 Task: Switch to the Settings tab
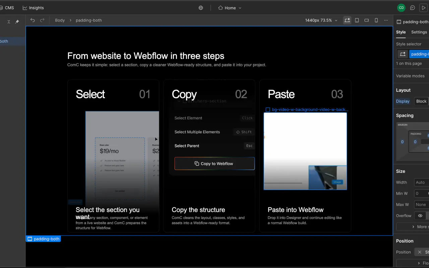(x=419, y=32)
